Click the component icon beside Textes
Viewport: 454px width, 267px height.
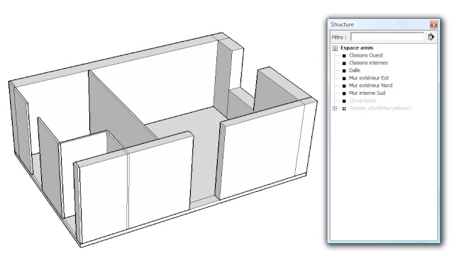pyautogui.click(x=344, y=108)
